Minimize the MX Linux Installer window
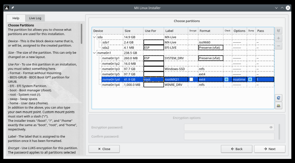The height and width of the screenshot is (163, 295). (x=276, y=8)
